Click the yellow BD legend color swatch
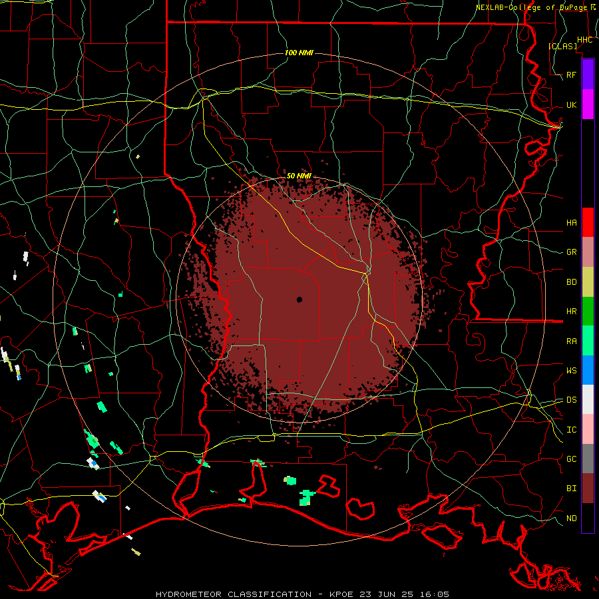 (588, 282)
